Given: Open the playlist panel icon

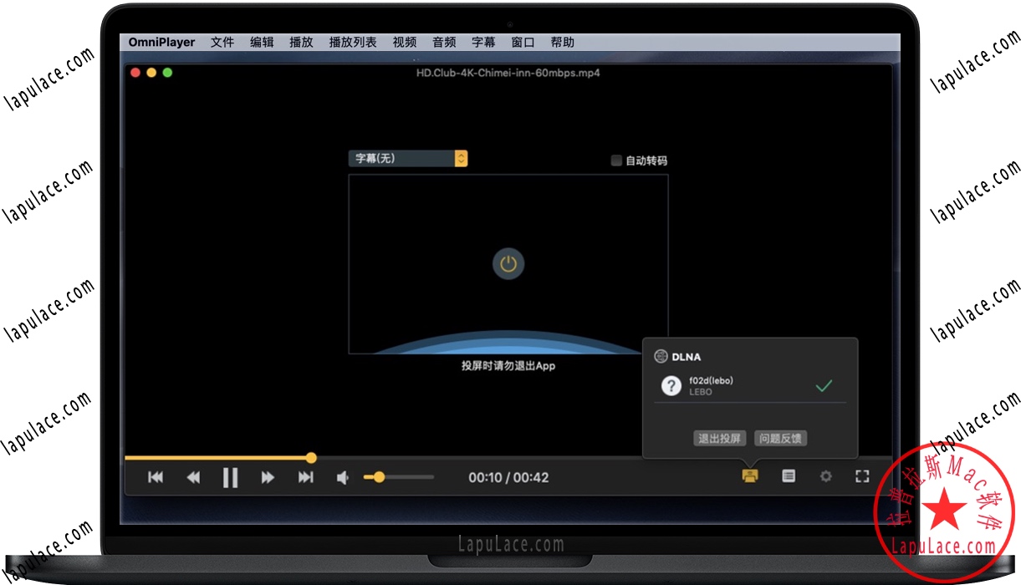Looking at the screenshot, I should [788, 476].
